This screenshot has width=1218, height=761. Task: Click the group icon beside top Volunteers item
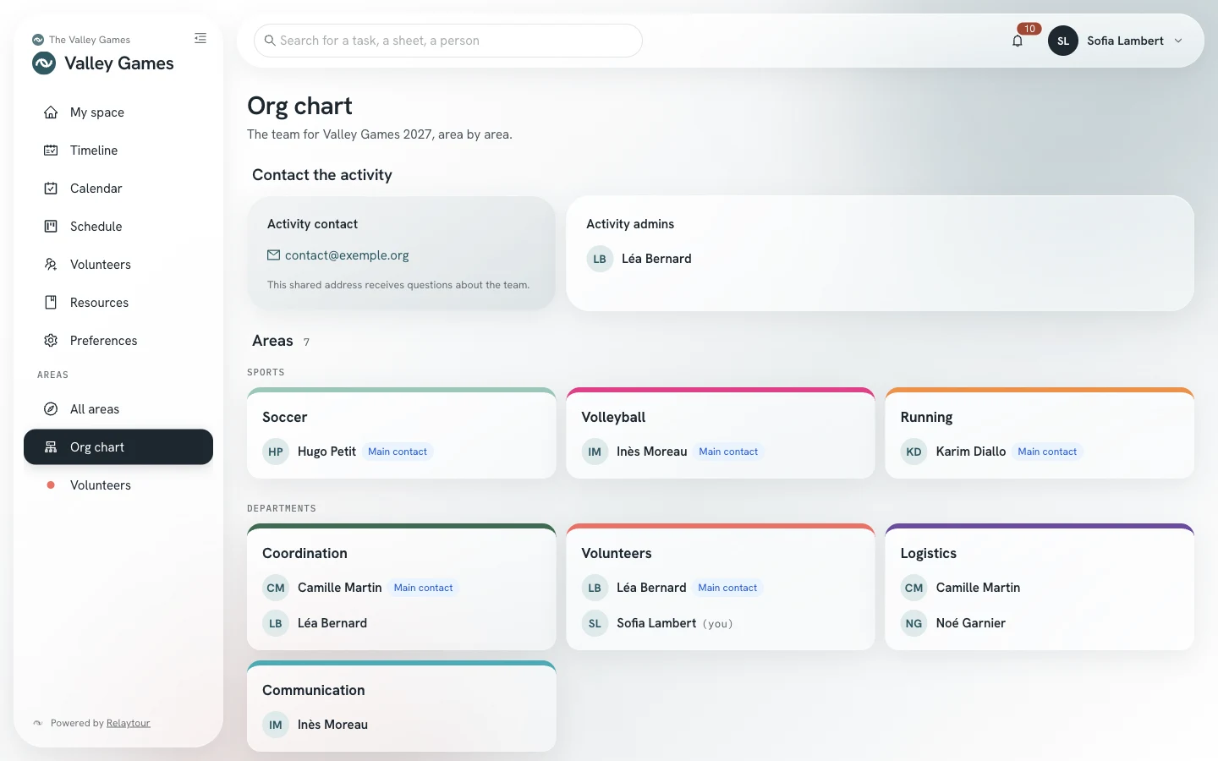(51, 265)
